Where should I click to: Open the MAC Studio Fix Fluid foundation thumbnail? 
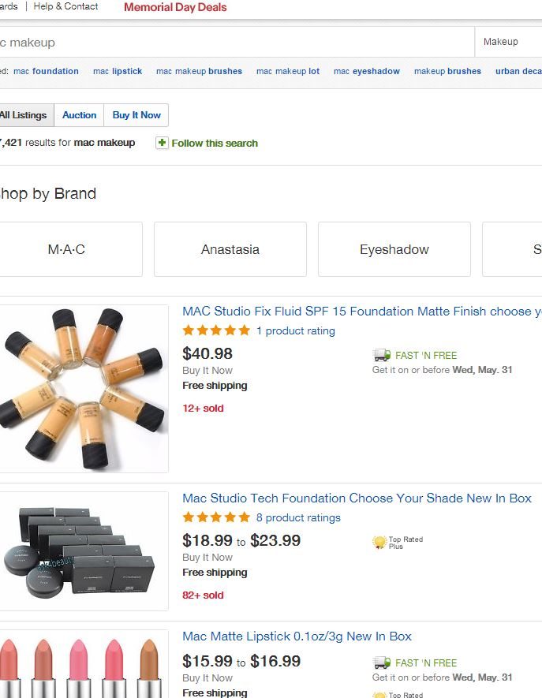pos(83,389)
